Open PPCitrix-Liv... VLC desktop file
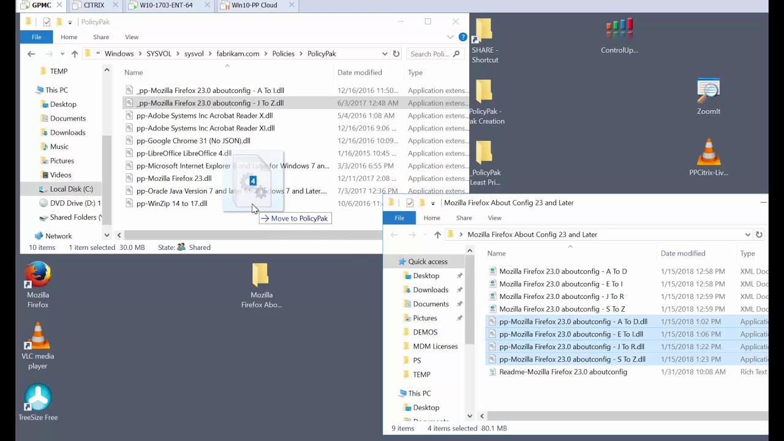This screenshot has height=441, width=784. [709, 157]
